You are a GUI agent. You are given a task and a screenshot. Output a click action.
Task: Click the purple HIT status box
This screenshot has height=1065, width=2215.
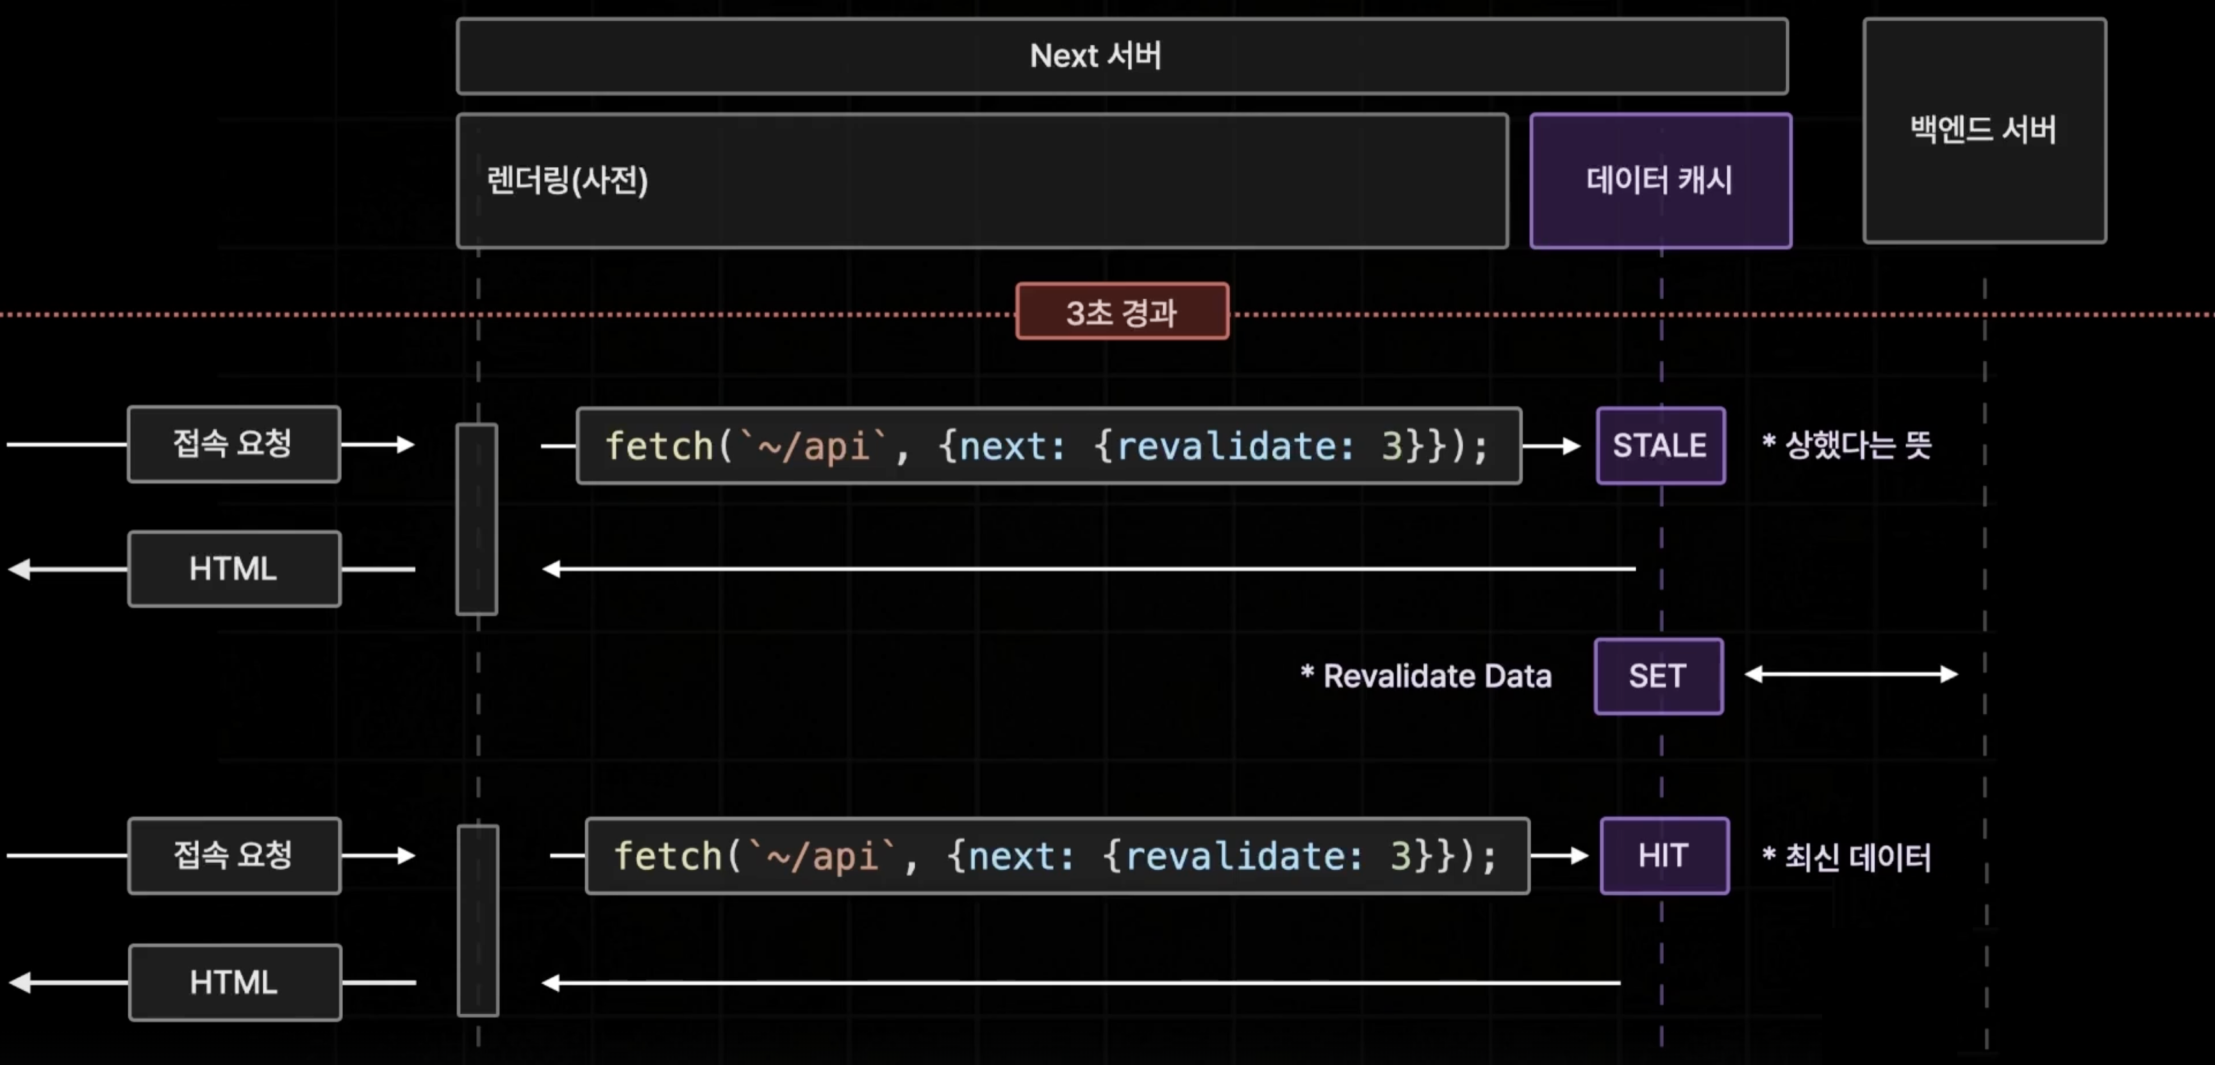1663,856
